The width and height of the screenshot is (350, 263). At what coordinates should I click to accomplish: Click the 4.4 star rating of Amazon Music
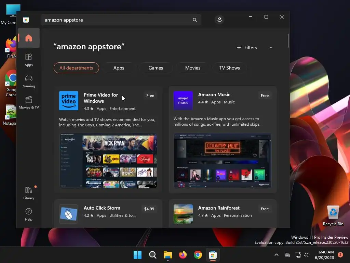click(x=203, y=102)
